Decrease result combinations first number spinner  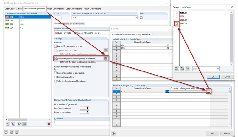[88, 113]
